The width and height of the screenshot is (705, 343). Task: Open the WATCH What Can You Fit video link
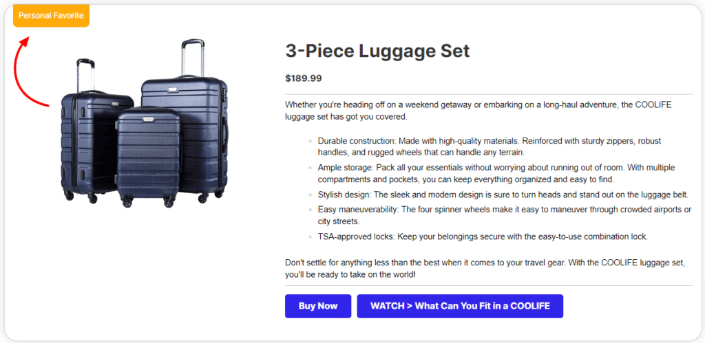(460, 306)
